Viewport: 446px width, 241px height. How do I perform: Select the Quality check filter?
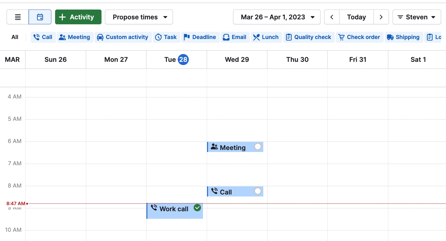(x=309, y=37)
